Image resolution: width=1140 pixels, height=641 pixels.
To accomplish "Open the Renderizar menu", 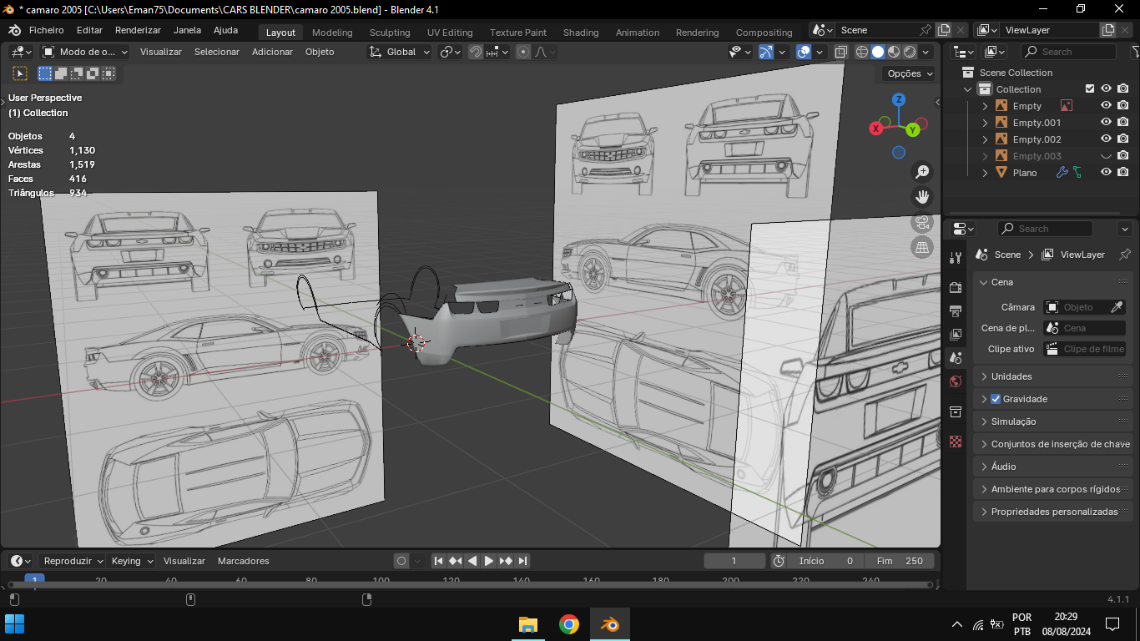I will pos(138,30).
